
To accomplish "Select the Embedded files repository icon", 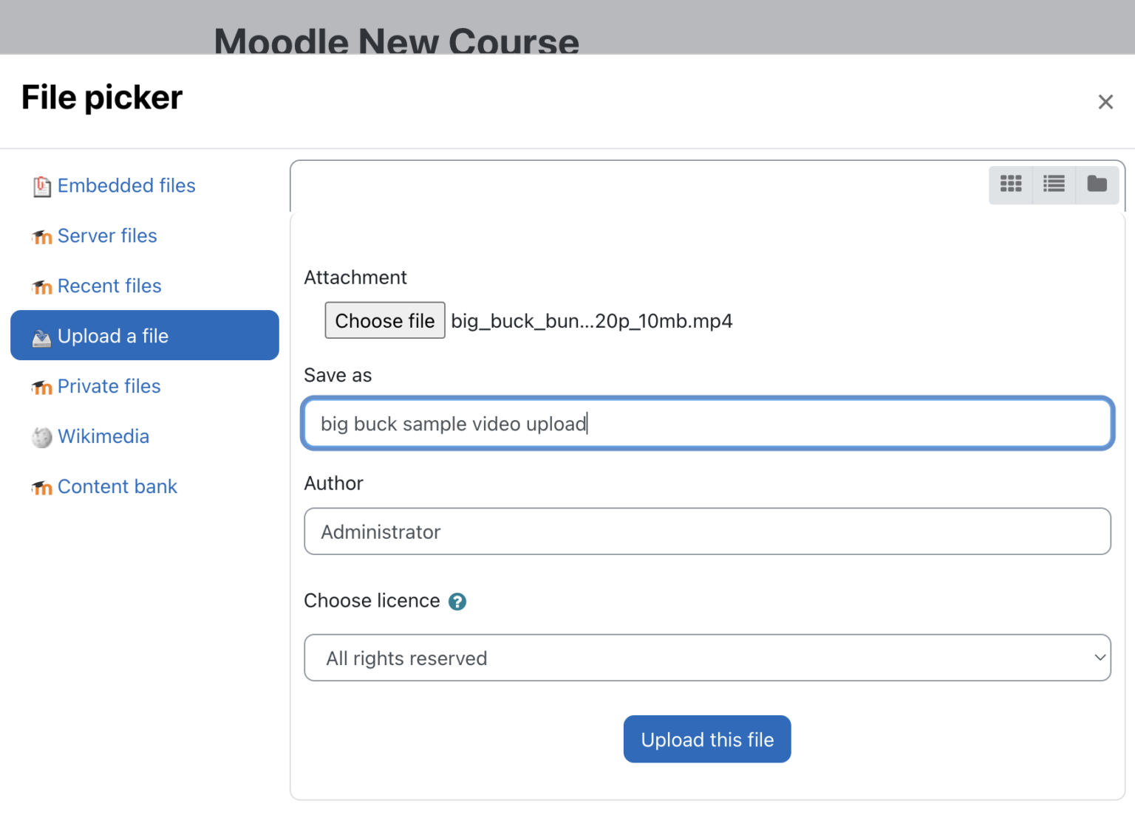I will coord(42,186).
